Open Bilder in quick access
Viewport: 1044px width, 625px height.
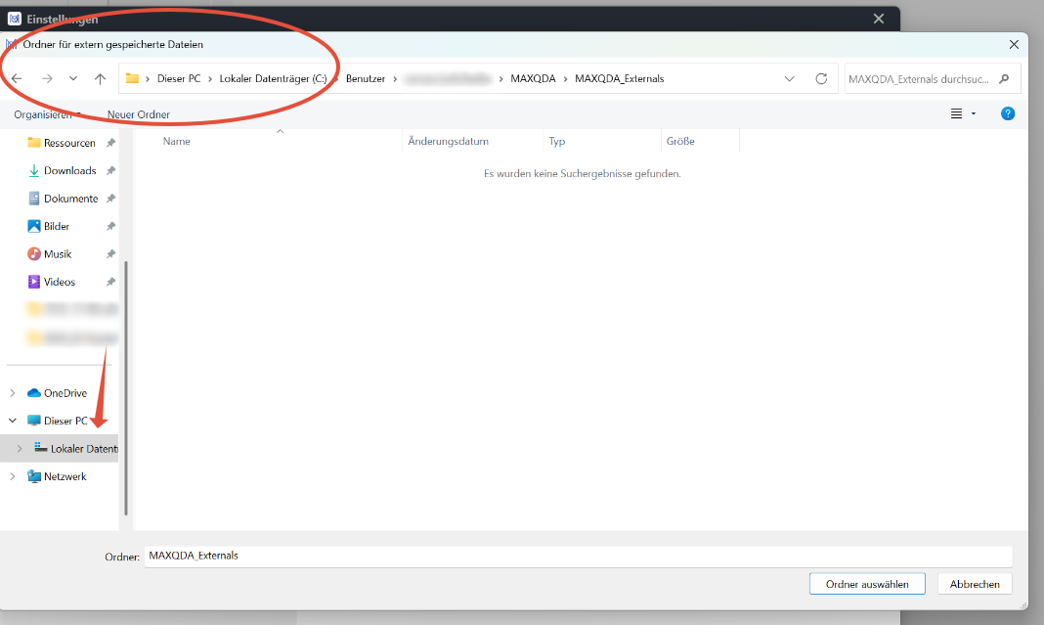57,227
